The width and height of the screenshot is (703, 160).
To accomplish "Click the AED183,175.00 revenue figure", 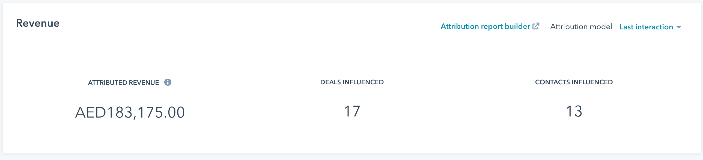I will (x=130, y=112).
